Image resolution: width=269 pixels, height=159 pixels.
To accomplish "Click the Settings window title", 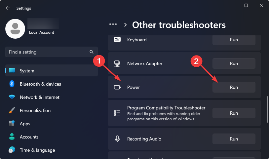I will point(24,8).
